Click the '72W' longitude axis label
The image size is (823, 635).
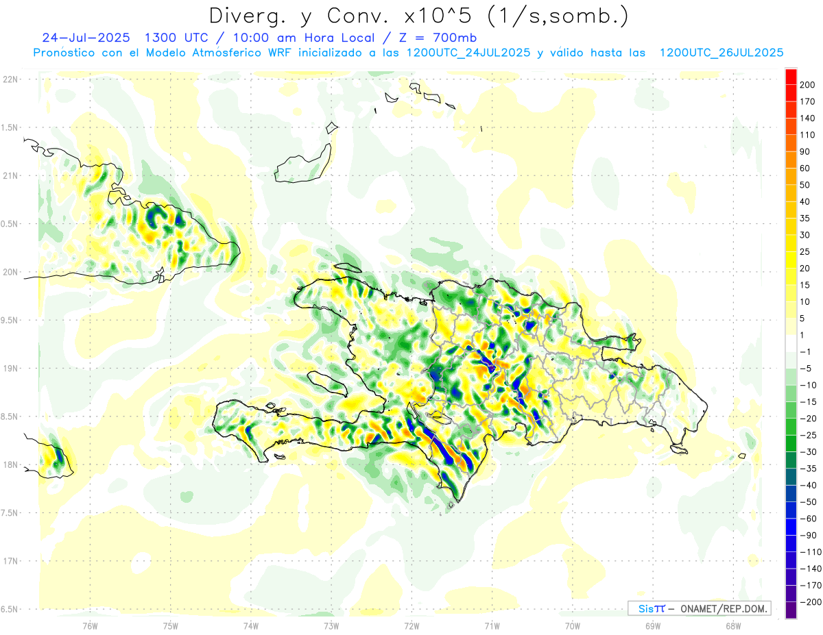[x=411, y=625]
